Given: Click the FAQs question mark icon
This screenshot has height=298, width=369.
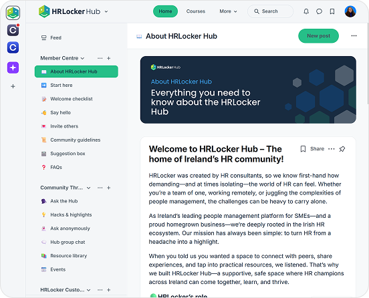Looking at the screenshot, I should click(x=43, y=167).
